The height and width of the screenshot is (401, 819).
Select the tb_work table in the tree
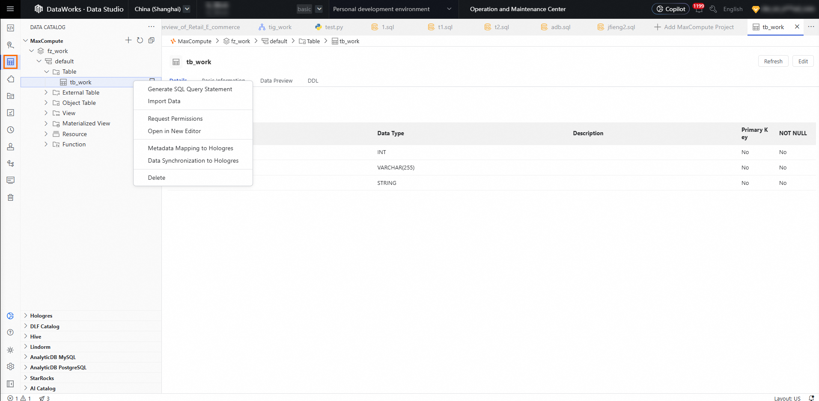click(81, 82)
